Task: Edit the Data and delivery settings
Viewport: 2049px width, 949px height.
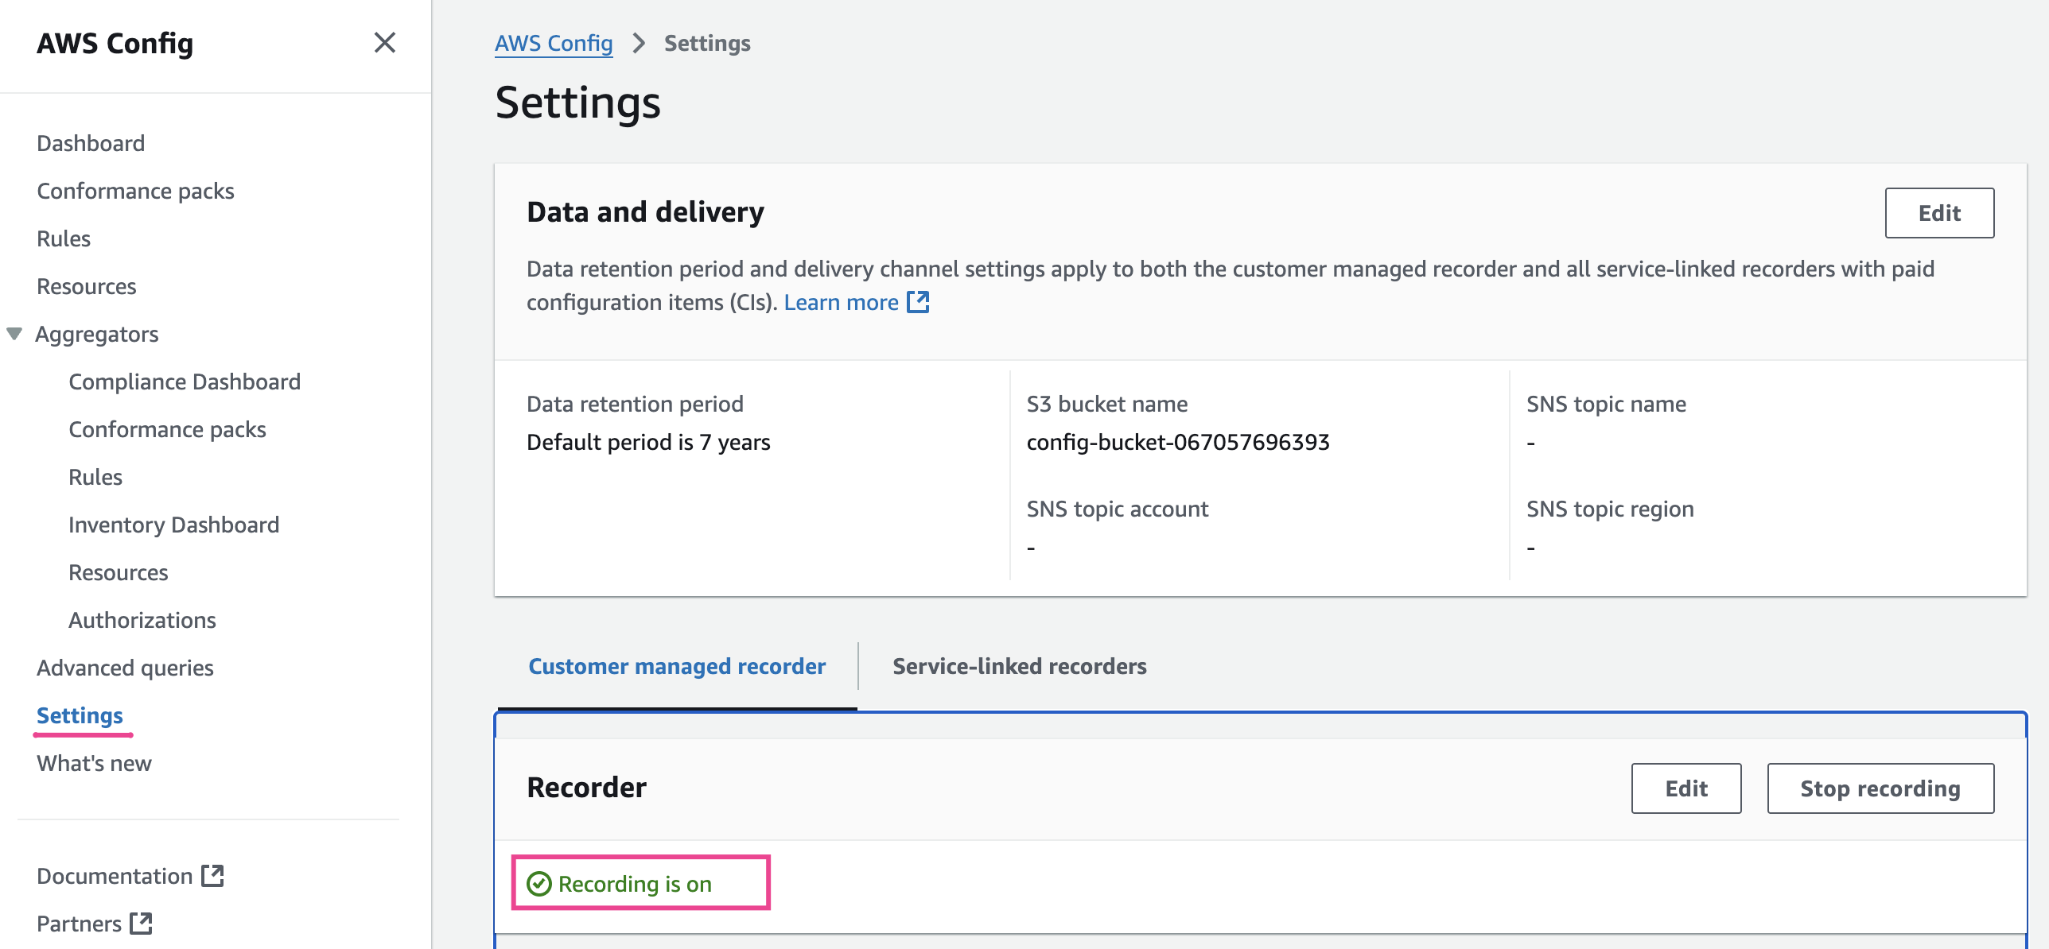Action: [x=1938, y=213]
